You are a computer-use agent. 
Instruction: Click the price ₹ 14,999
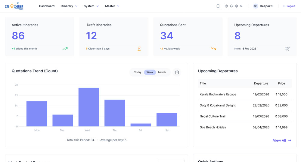tap(281, 127)
